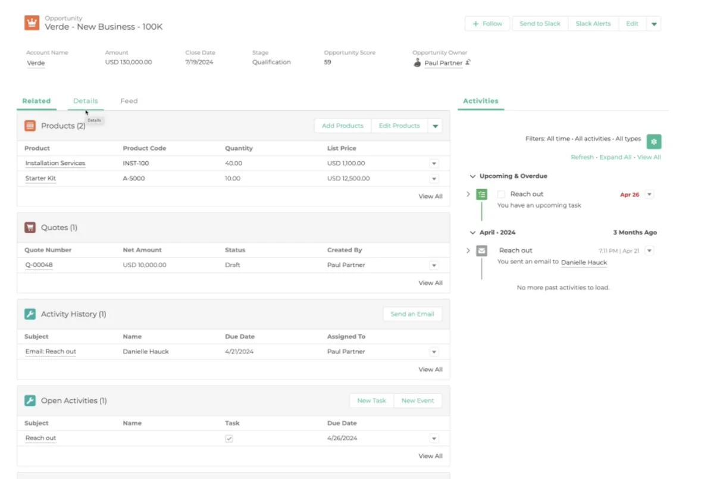The height and width of the screenshot is (479, 714).
Task: Click the green task icon beside Reach out
Action: coord(482,194)
